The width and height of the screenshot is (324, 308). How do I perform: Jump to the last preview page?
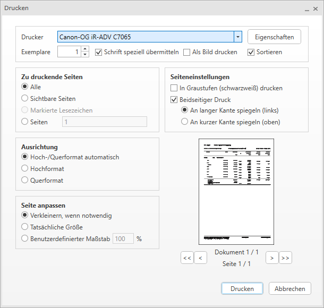pos(285,258)
